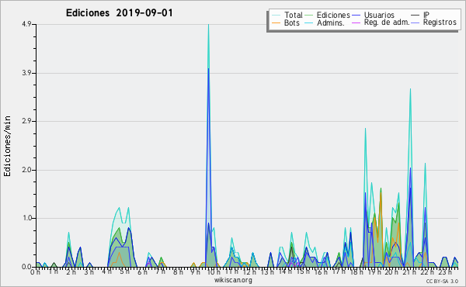The image size is (466, 287).
Task: Click the 5 h tick label on x-axis
Action: coord(124,271)
